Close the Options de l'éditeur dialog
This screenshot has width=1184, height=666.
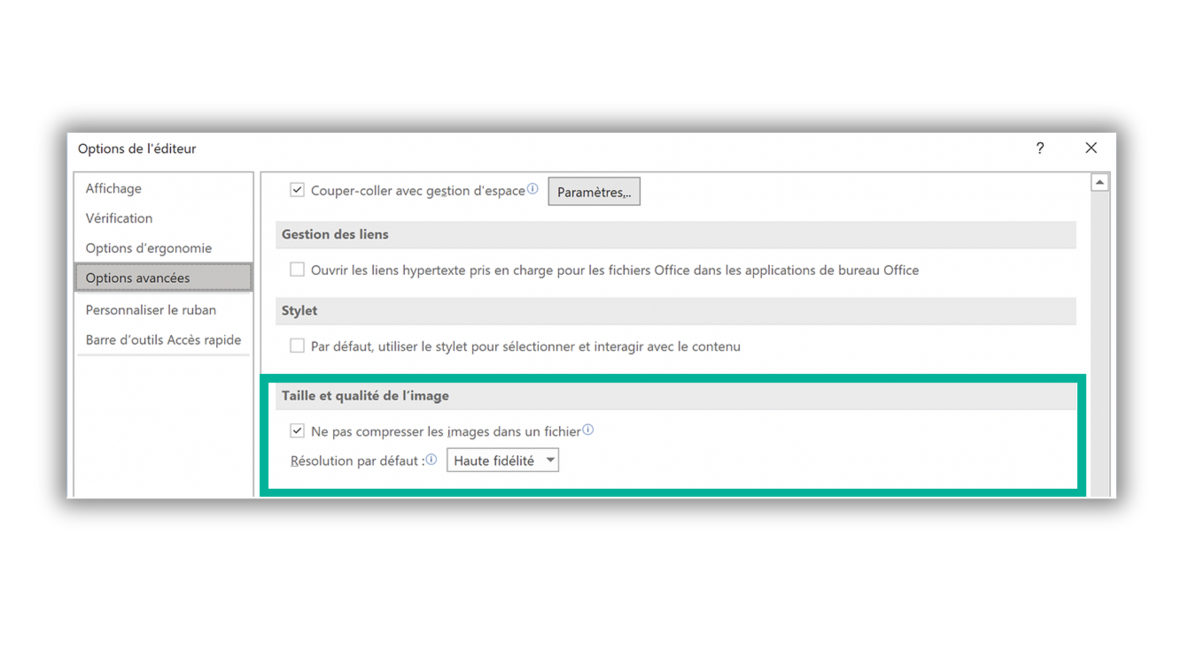[x=1091, y=148]
